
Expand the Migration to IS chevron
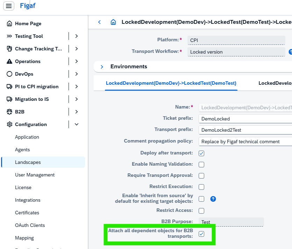[x=76, y=99]
